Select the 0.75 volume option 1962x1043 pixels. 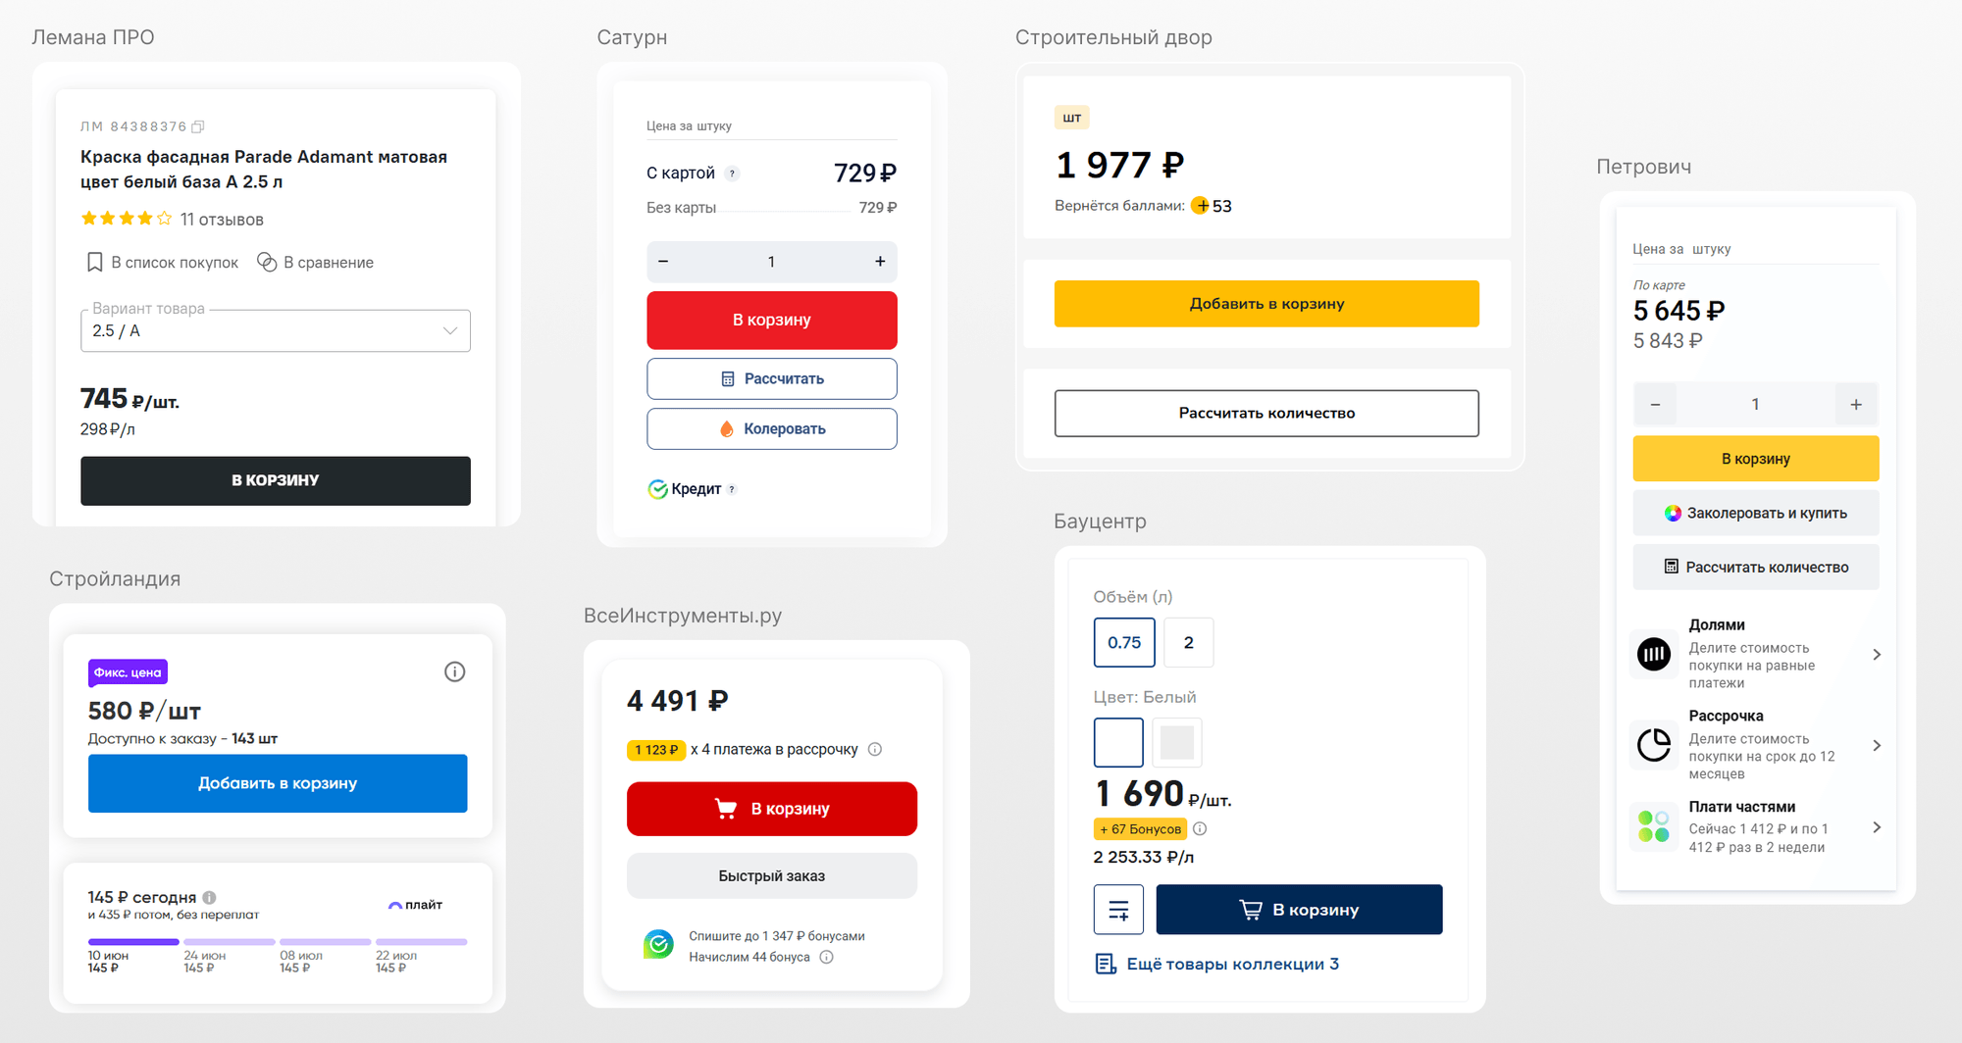pos(1124,642)
